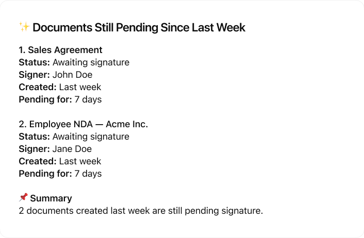Click the Status label under Sales Agreement
The height and width of the screenshot is (238, 364).
point(35,62)
